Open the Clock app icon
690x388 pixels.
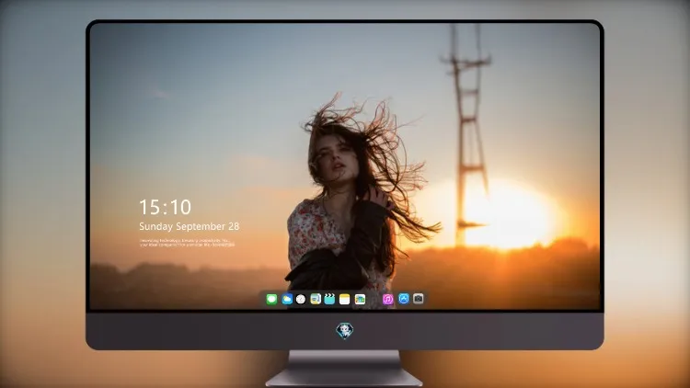[x=301, y=299]
